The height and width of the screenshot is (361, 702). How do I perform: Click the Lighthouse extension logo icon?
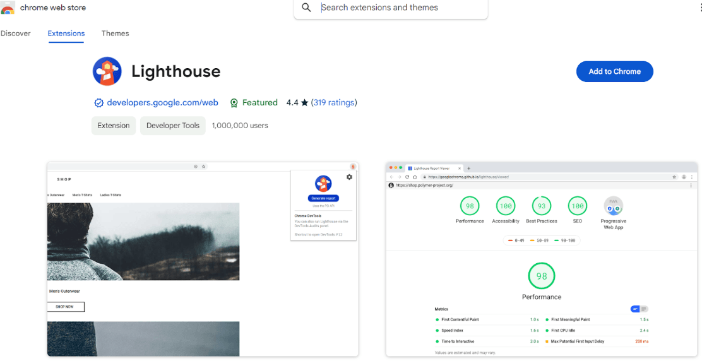(107, 71)
